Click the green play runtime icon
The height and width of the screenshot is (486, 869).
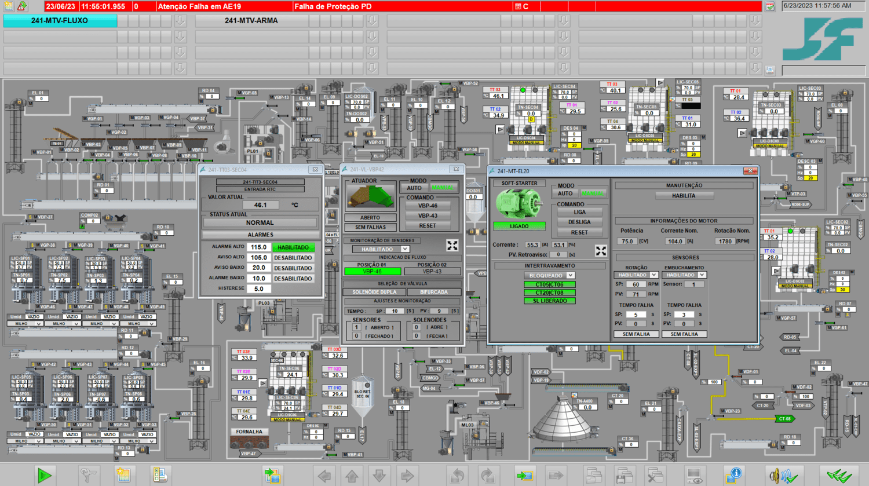coord(45,476)
